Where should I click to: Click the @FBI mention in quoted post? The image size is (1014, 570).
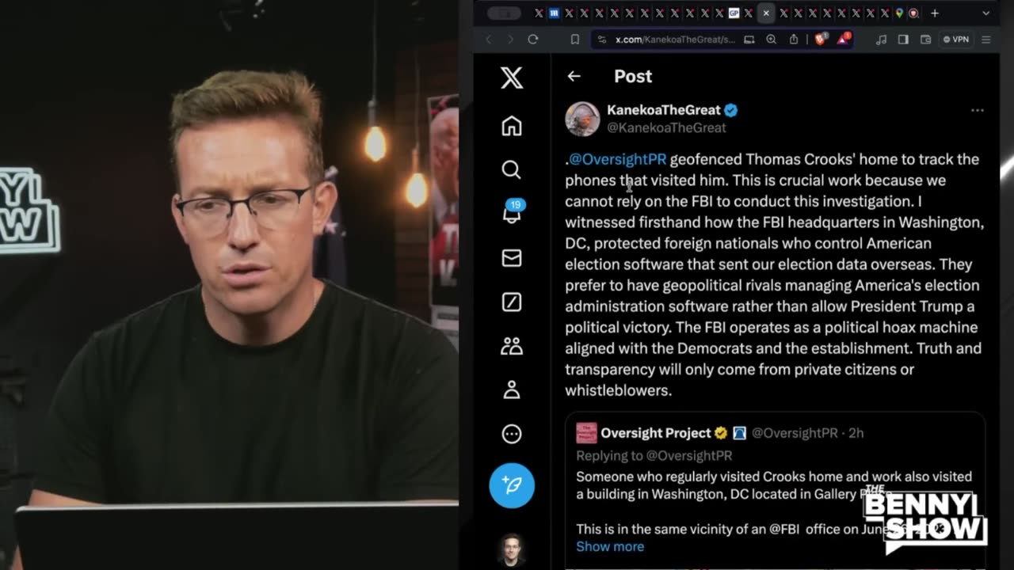787,529
